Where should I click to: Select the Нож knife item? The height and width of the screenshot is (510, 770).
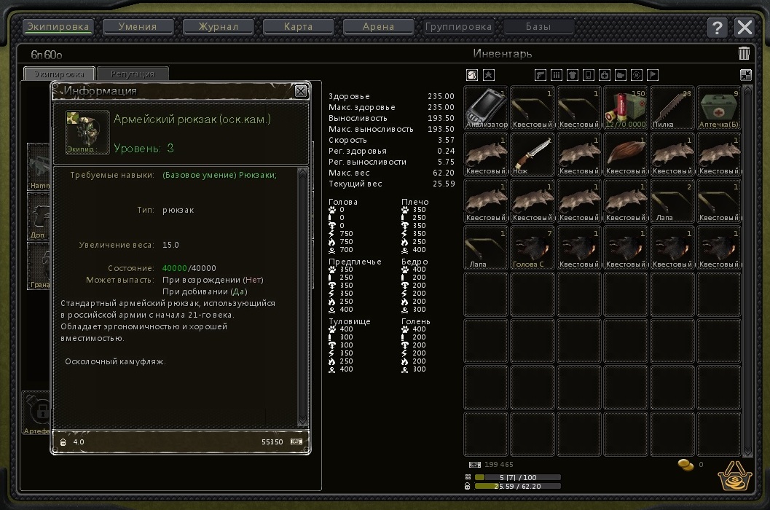533,154
